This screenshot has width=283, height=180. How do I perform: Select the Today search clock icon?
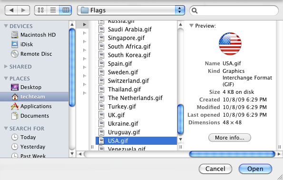pyautogui.click(x=15, y=137)
